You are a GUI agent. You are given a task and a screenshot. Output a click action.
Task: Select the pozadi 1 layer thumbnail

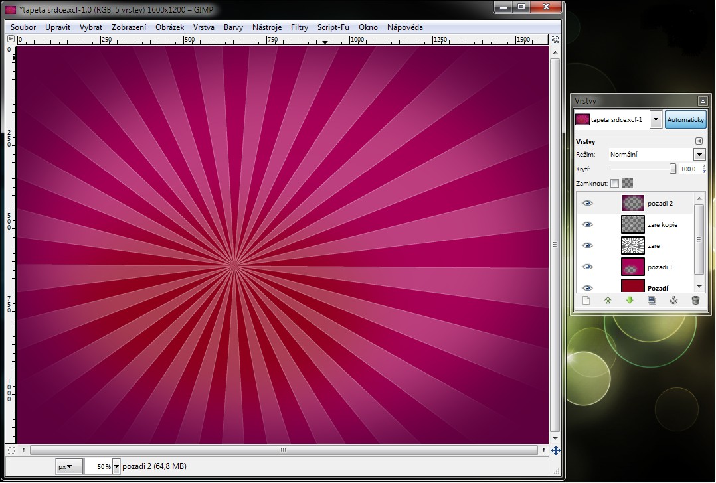pyautogui.click(x=633, y=267)
